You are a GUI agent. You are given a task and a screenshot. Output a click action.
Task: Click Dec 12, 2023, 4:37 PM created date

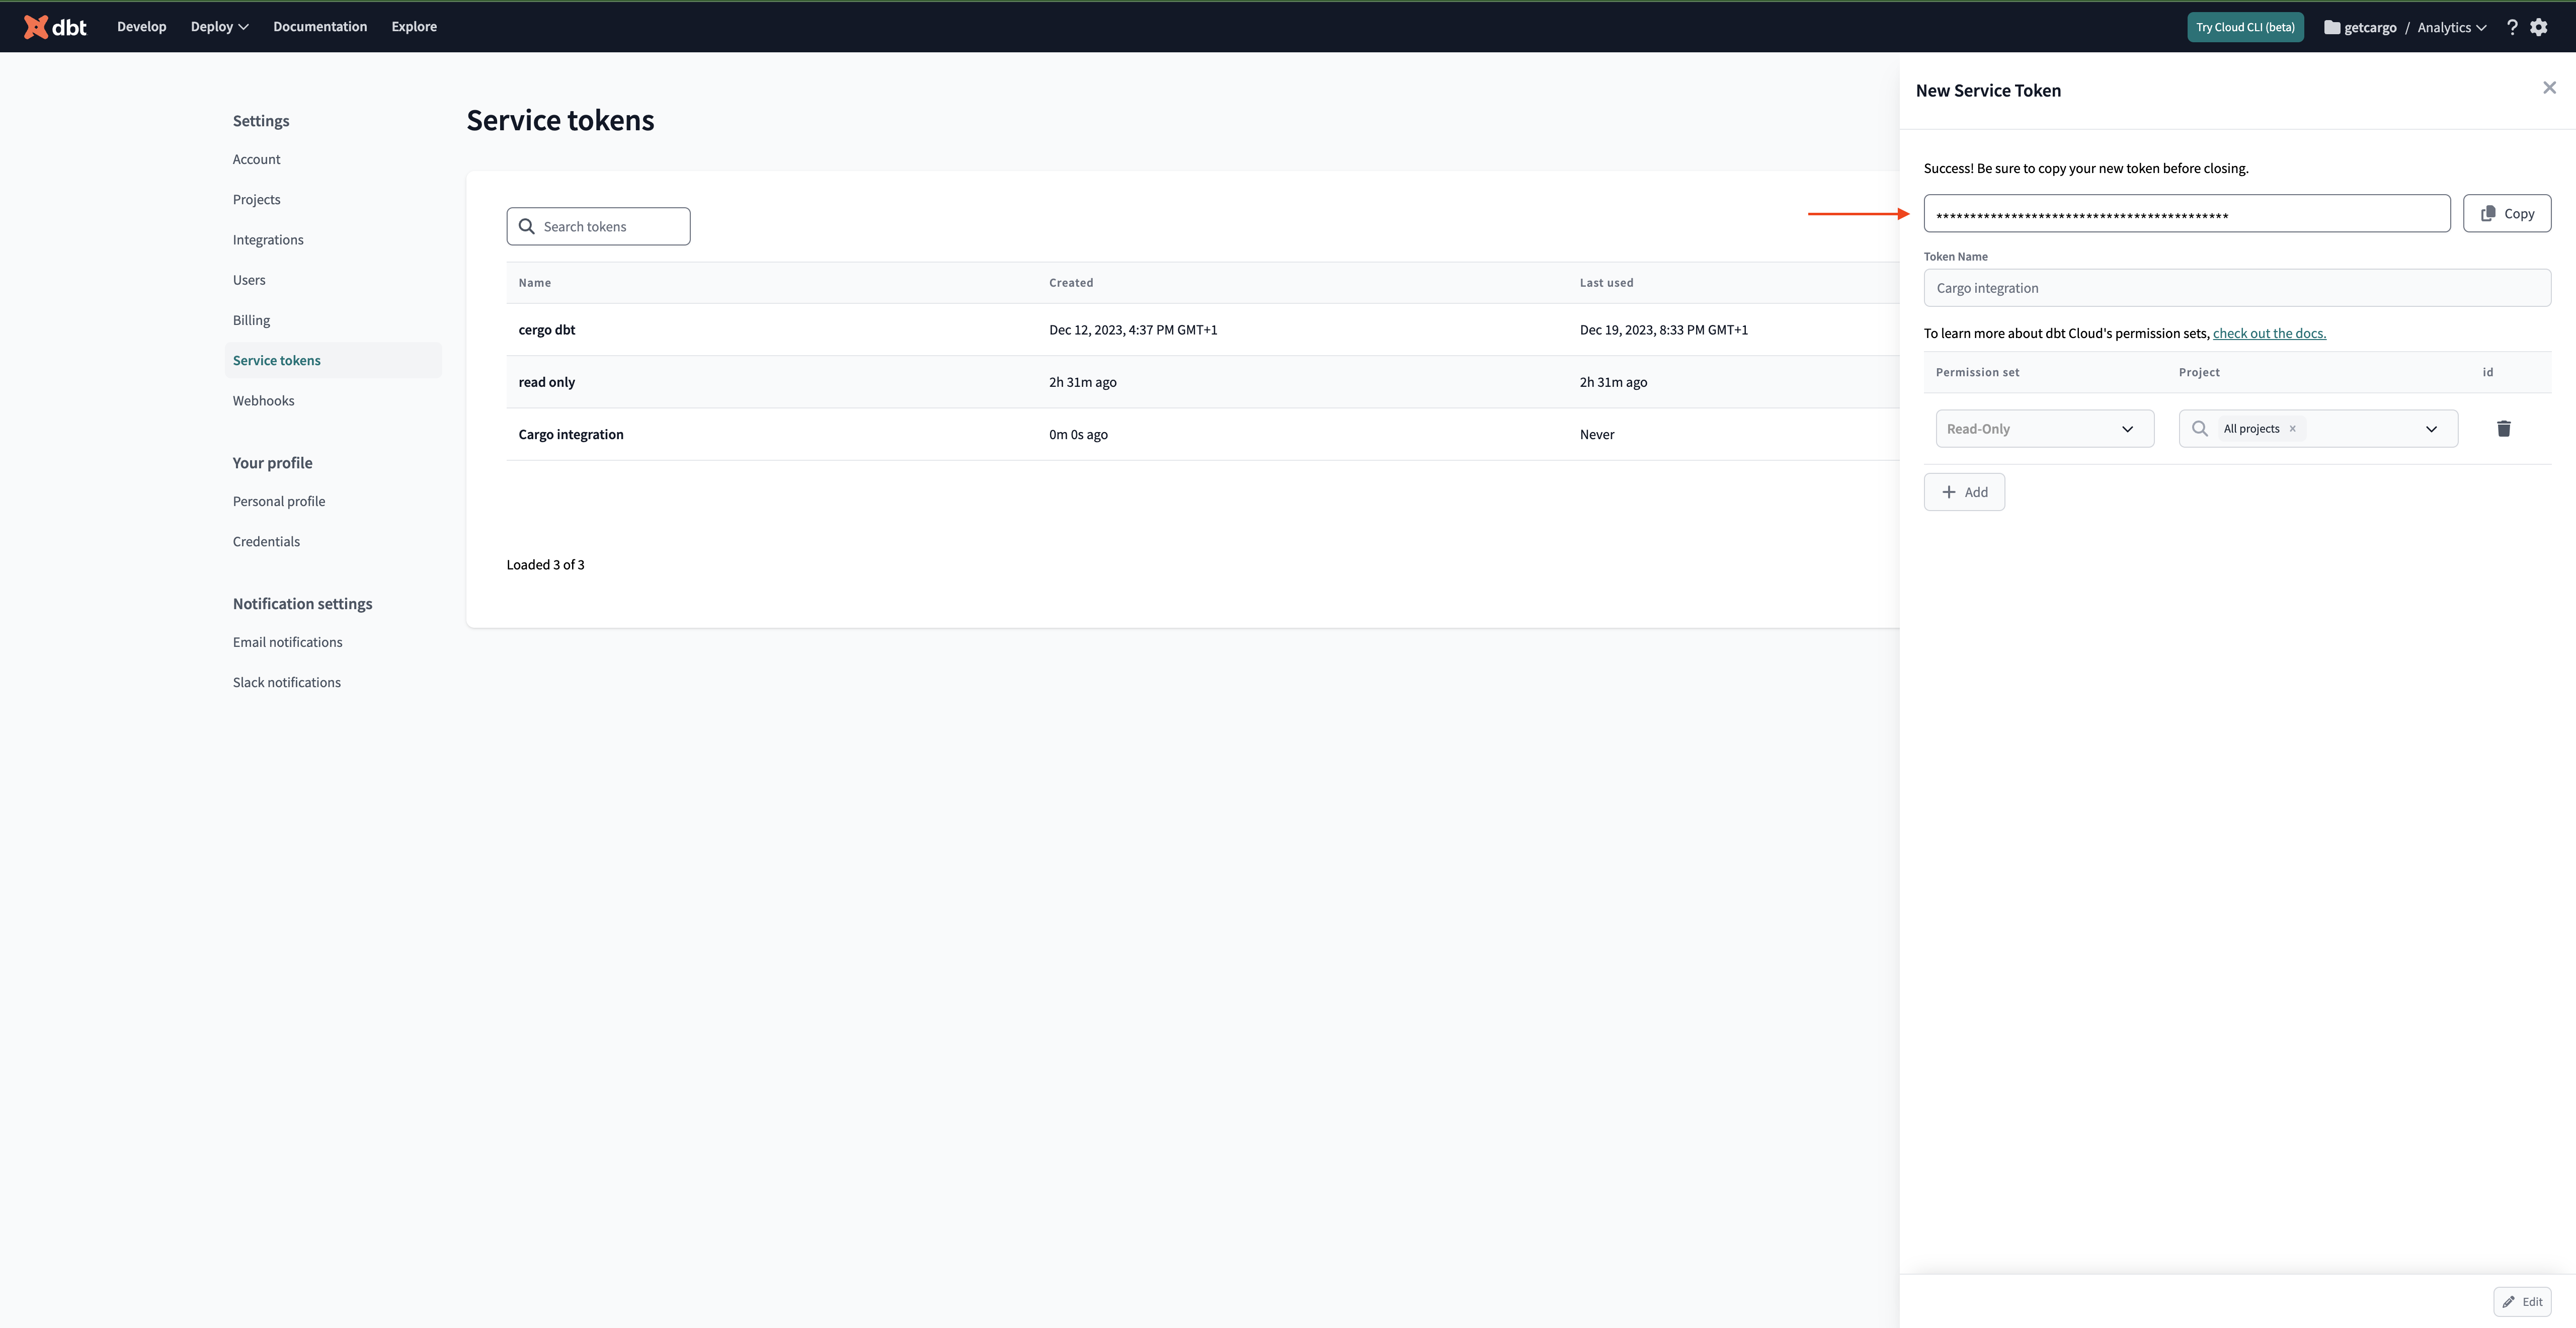click(x=1133, y=330)
